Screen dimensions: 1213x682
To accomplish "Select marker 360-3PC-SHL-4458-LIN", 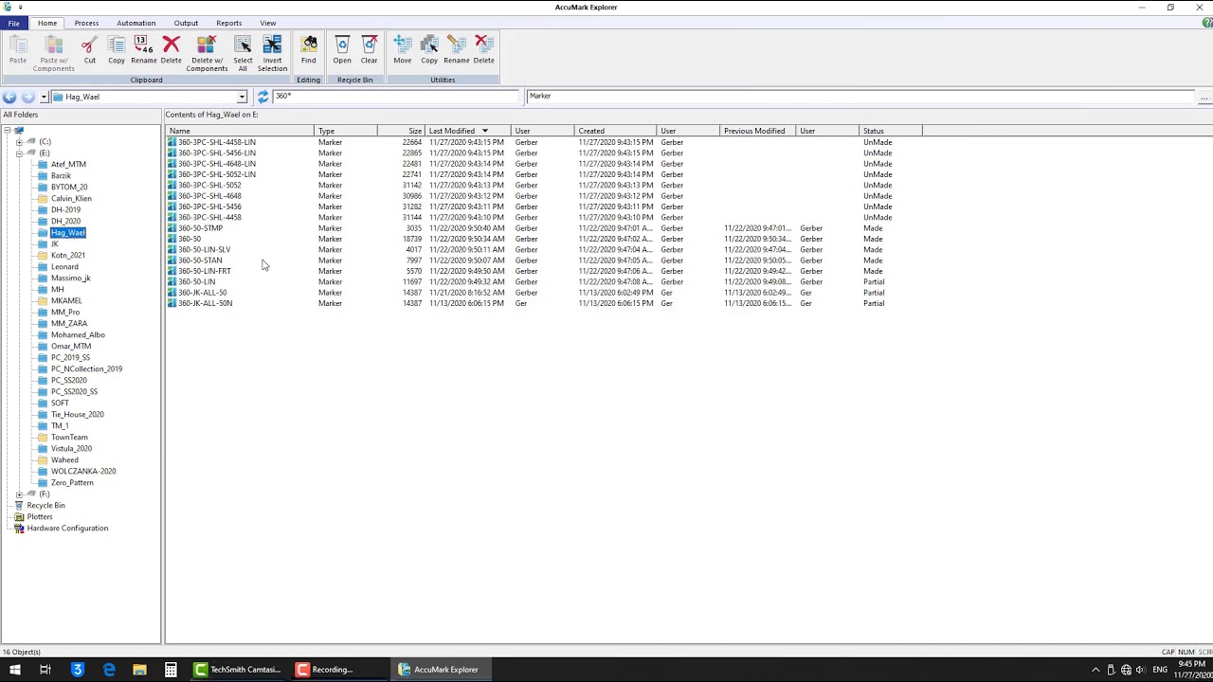I will click(217, 142).
